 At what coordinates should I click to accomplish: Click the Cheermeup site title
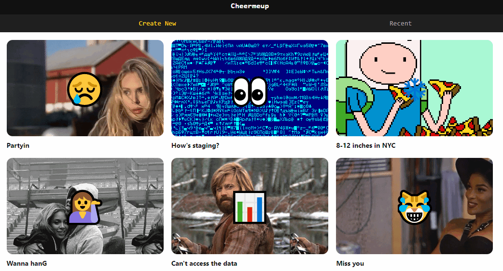[x=250, y=6]
